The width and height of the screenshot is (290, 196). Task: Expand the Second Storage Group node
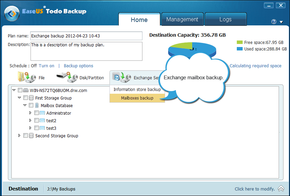tap(19, 136)
